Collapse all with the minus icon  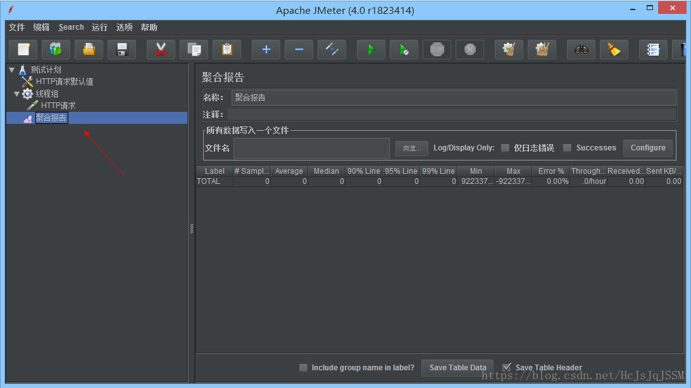(299, 49)
